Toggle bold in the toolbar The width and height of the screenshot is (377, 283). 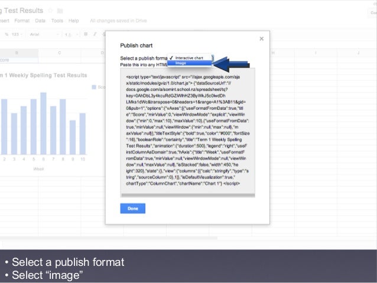click(86, 34)
